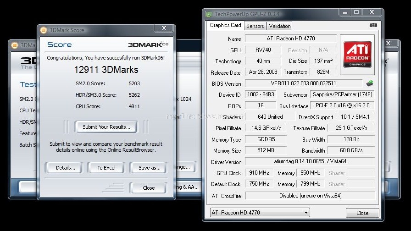Screen dimensions: 411x231
Task: Open the ATI Radeon HD 4770 dropdown
Action: (x=260, y=212)
